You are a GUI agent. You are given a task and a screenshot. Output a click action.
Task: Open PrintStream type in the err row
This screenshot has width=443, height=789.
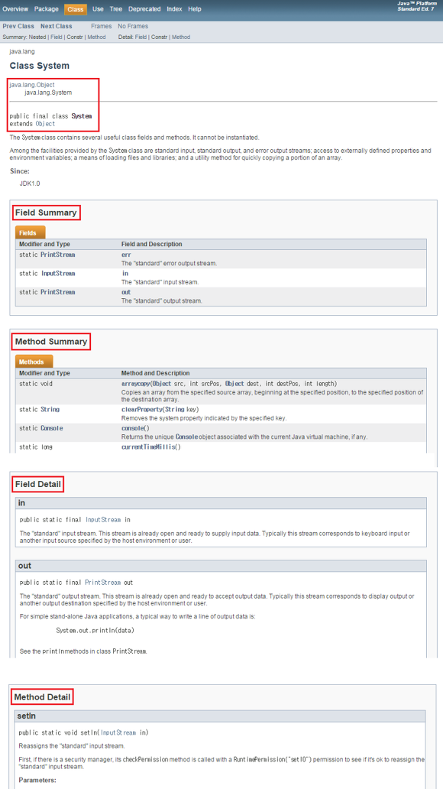click(58, 255)
